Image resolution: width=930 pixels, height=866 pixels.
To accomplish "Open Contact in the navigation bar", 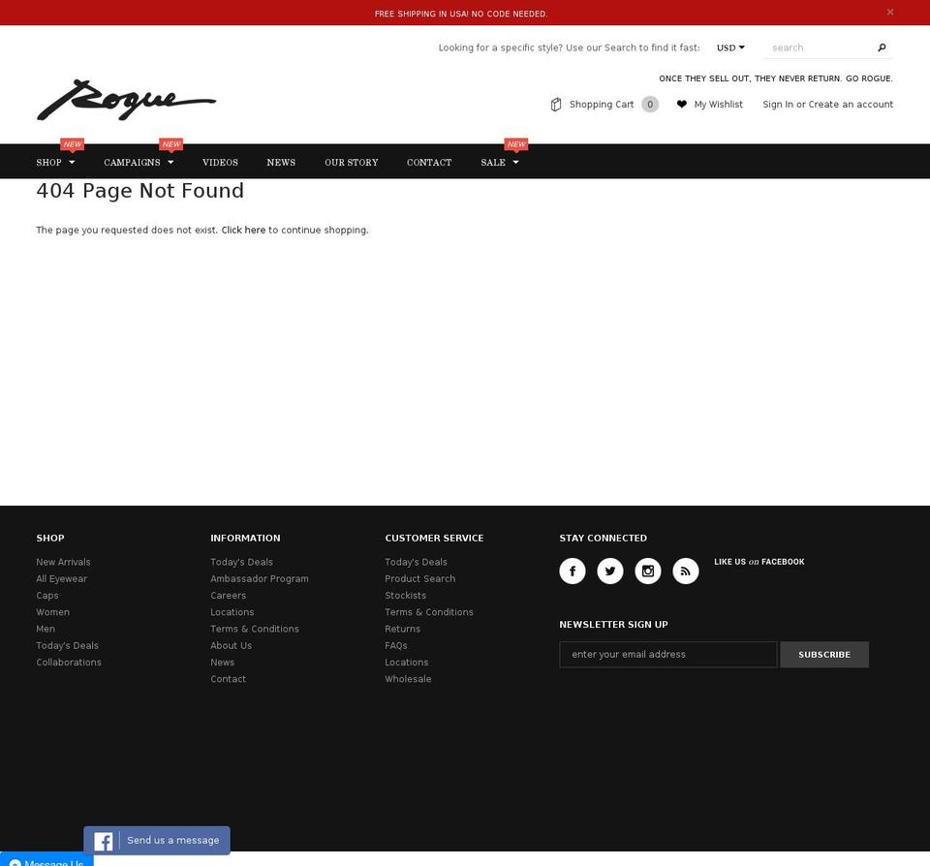I will (x=429, y=162).
